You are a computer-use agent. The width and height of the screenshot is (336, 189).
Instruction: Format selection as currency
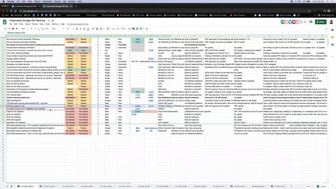point(31,29)
